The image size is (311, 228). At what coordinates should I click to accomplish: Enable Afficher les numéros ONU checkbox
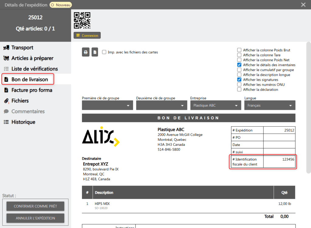point(239,85)
